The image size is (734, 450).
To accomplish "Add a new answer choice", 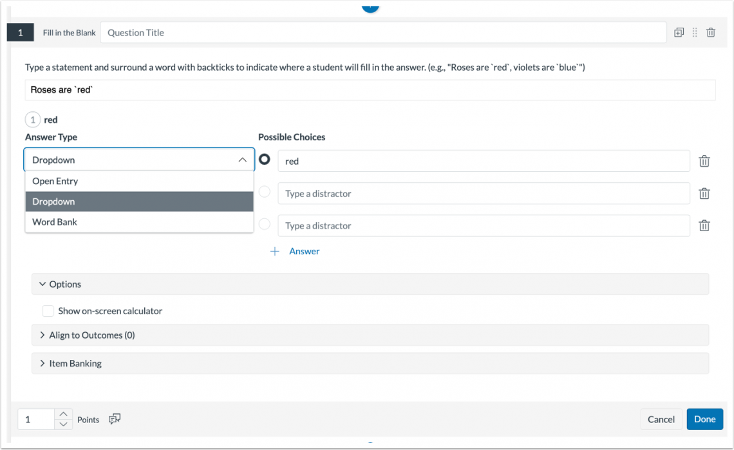I will (x=294, y=251).
